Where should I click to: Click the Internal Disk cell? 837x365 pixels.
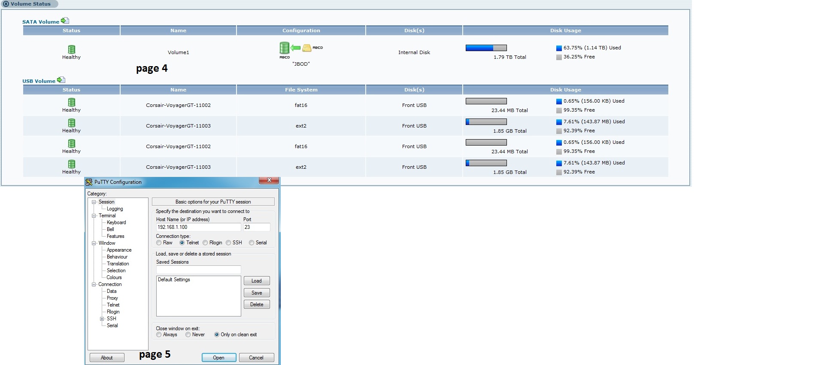click(414, 52)
